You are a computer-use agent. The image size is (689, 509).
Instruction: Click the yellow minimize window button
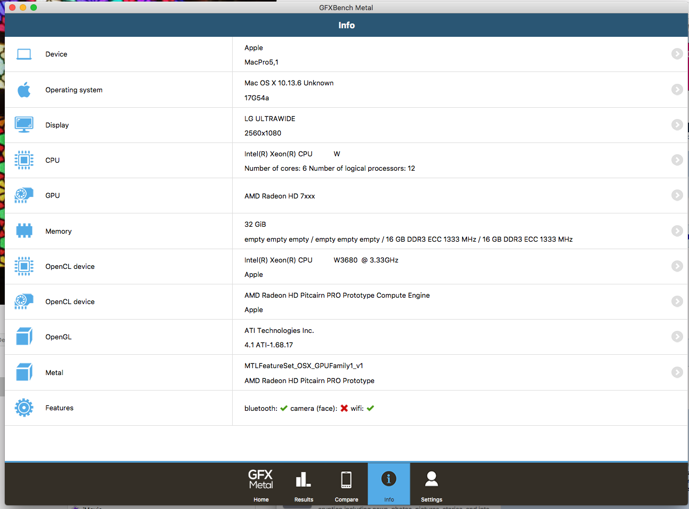[23, 7]
